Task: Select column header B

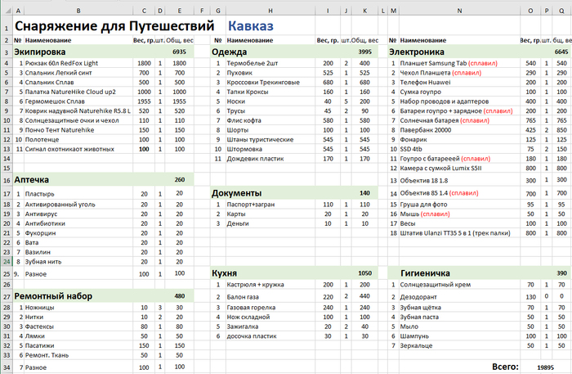Action: point(78,9)
